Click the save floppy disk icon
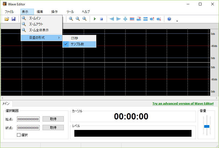The width and height of the screenshot is (219, 148). coord(13,19)
